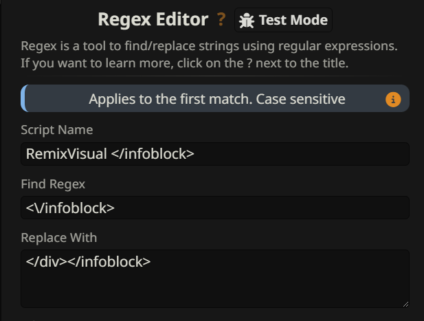Click the orange info icon in banner
The width and height of the screenshot is (424, 321).
[393, 100]
